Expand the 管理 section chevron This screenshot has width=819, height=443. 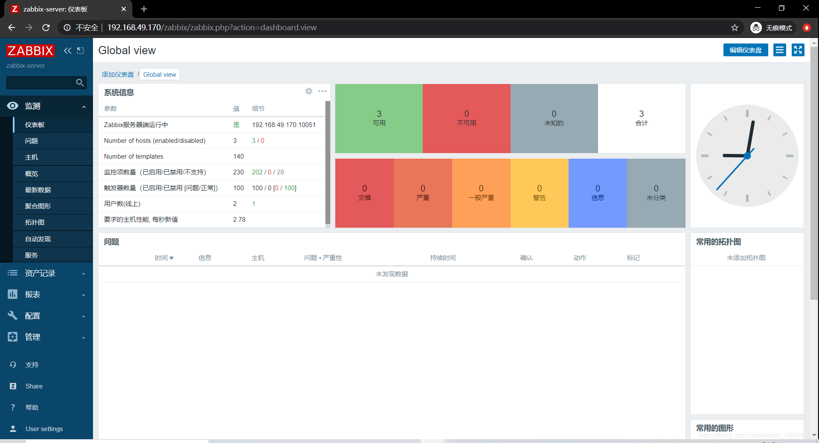pyautogui.click(x=84, y=338)
